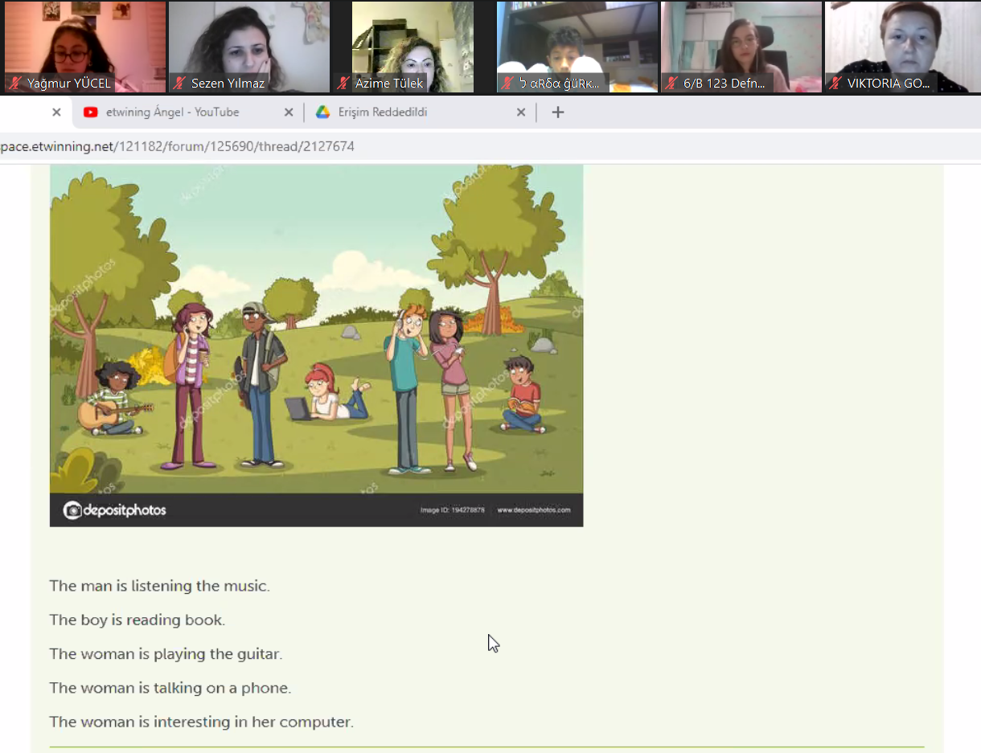Click the Google Drive icon on Erişim Reddedildi tab
Image resolution: width=981 pixels, height=753 pixels.
click(x=322, y=113)
